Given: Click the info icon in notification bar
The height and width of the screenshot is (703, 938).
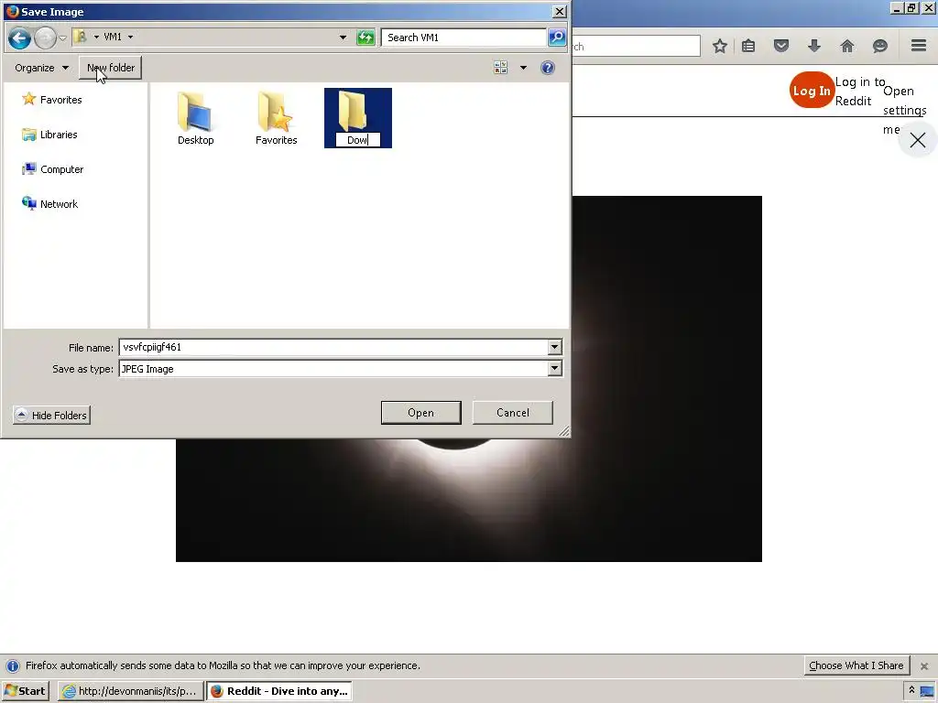Looking at the screenshot, I should coord(13,666).
